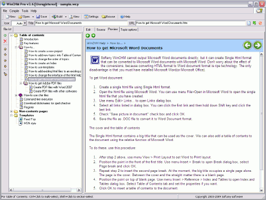The image size is (266, 200).
Task: Click the red X delete topic icon
Action: [x=5, y=41]
